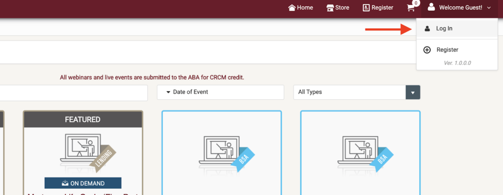Screen dimensions: 503x195
Task: Click the plus circle Register icon
Action: click(x=427, y=50)
